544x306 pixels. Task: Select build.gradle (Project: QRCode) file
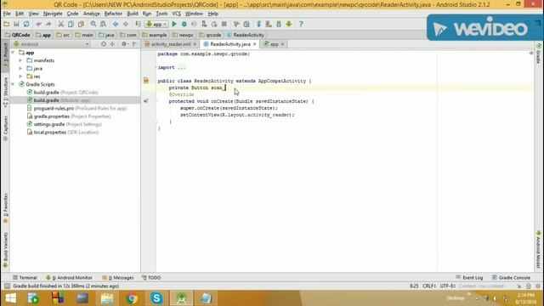62,93
